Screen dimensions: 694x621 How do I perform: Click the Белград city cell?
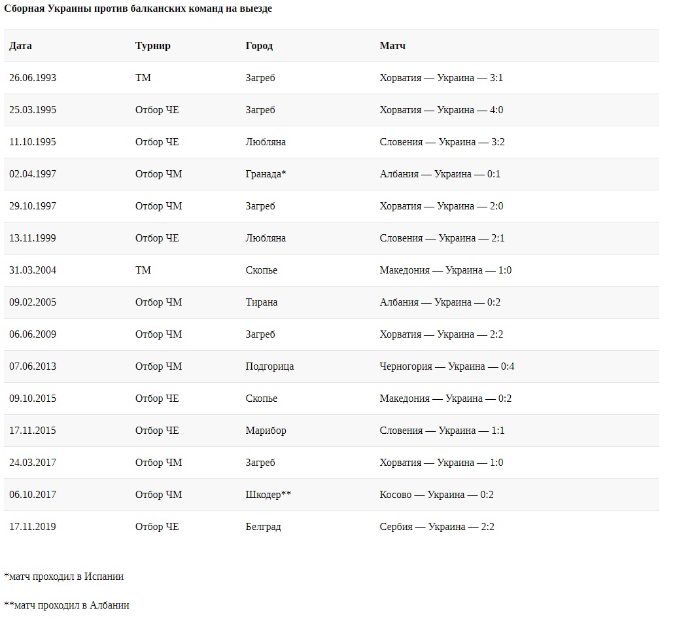pos(263,527)
